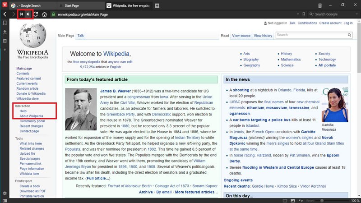Open the Full article link
This screenshot has height=203, width=361.
coord(97,178)
